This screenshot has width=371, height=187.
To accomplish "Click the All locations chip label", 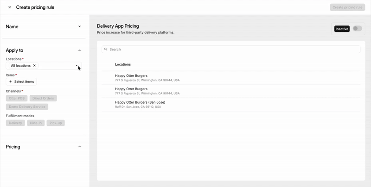I will pos(21,66).
